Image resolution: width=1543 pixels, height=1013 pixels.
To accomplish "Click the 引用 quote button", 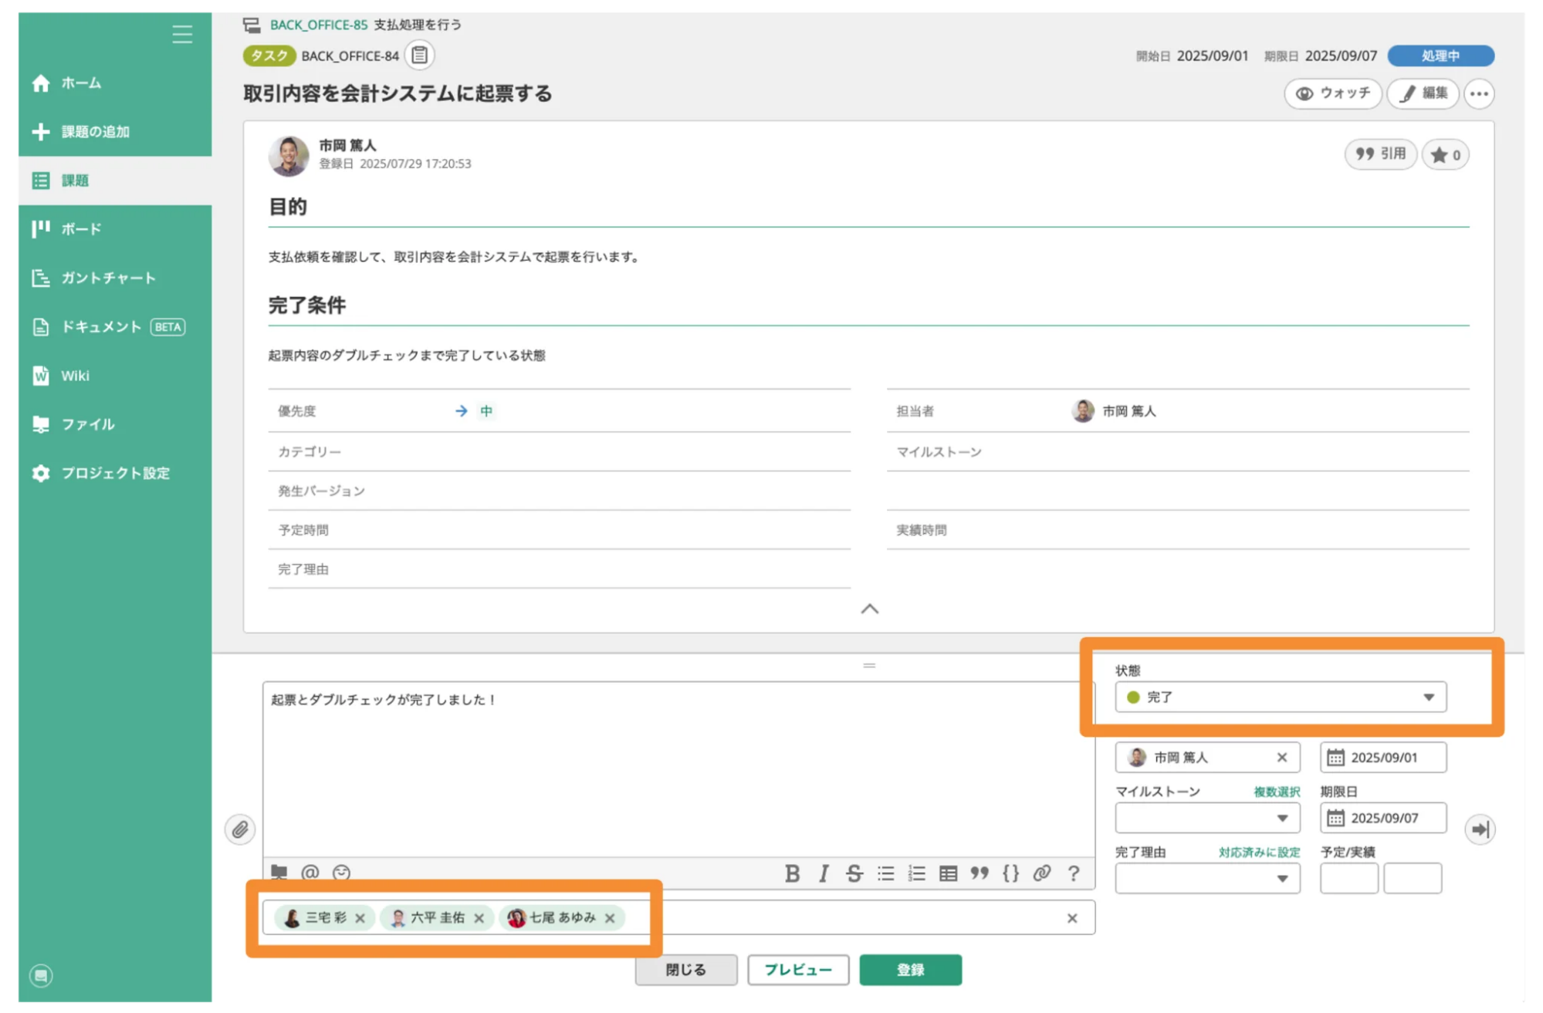I will (x=1380, y=154).
